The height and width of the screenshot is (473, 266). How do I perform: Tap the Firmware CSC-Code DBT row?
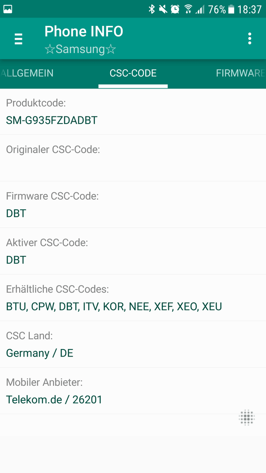133,205
